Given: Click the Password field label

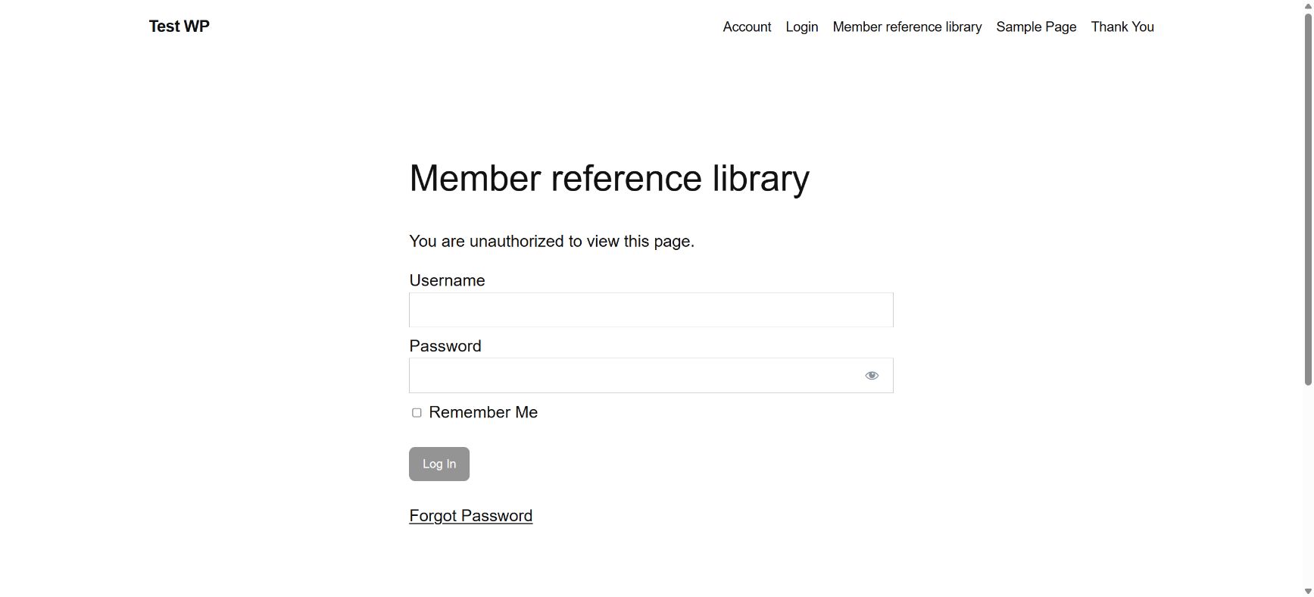Looking at the screenshot, I should tap(445, 346).
